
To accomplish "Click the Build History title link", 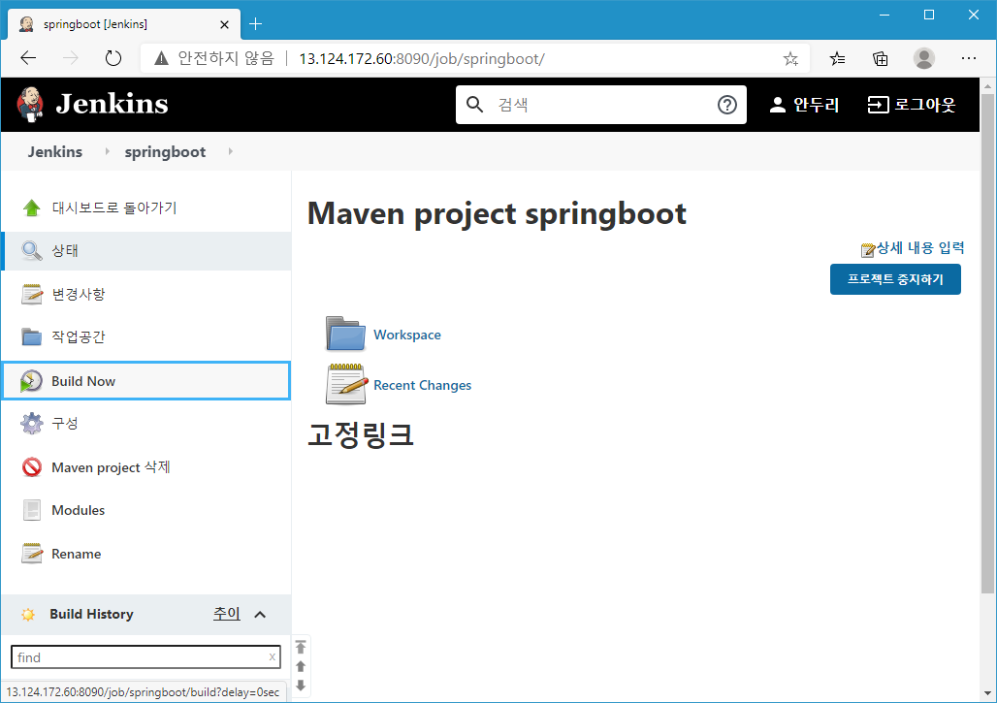I will point(91,614).
